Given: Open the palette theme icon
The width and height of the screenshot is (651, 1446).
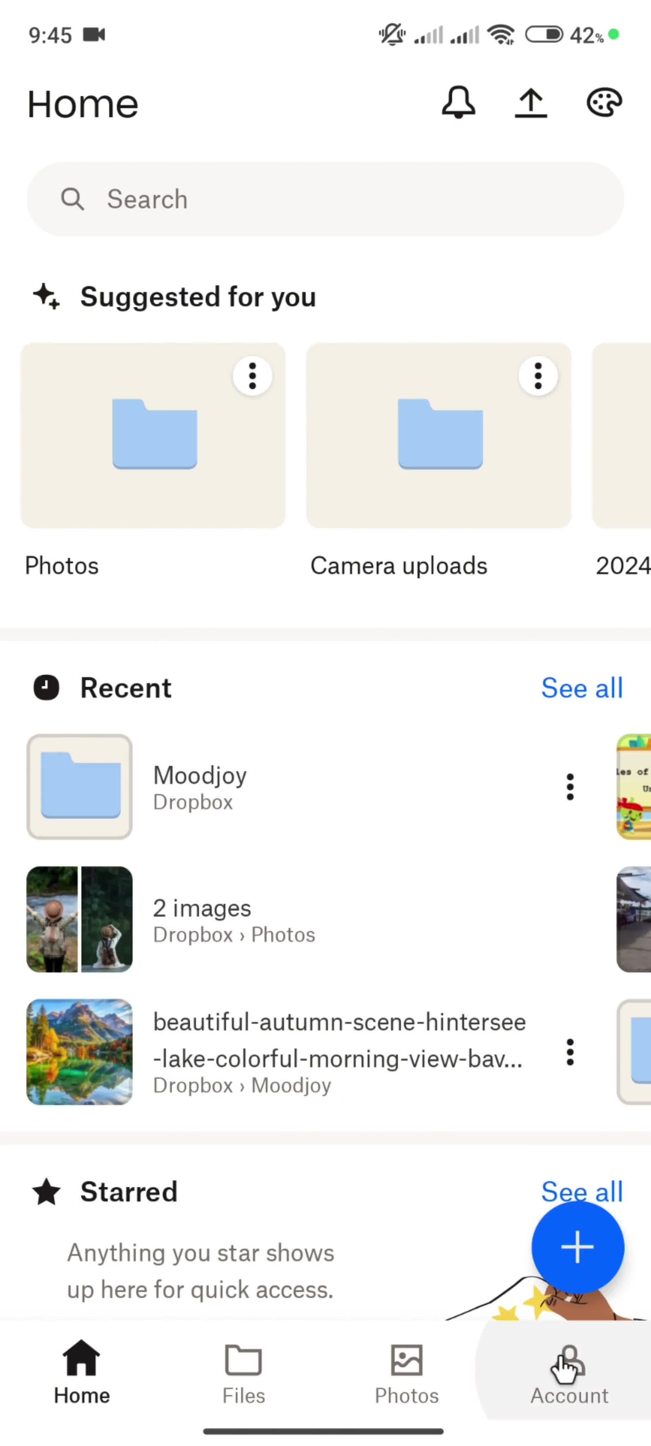Looking at the screenshot, I should [604, 103].
